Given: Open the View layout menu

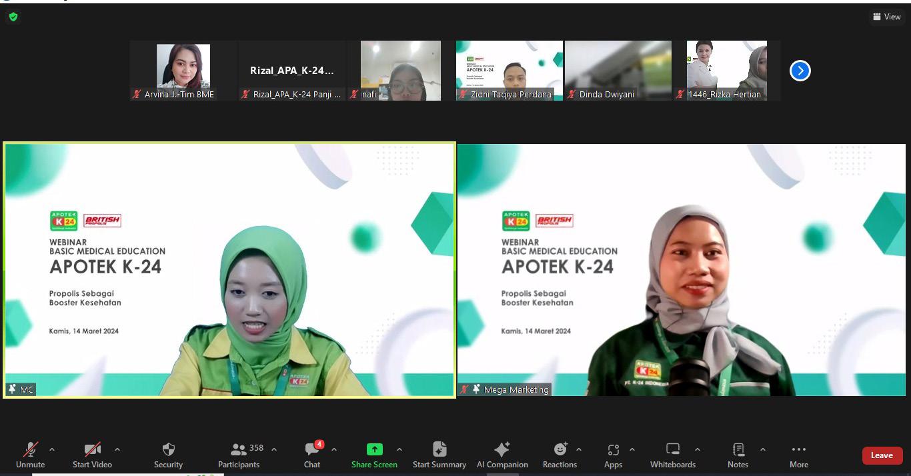Looking at the screenshot, I should [x=887, y=17].
